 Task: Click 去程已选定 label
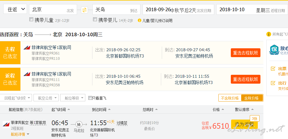coord(10,53)
